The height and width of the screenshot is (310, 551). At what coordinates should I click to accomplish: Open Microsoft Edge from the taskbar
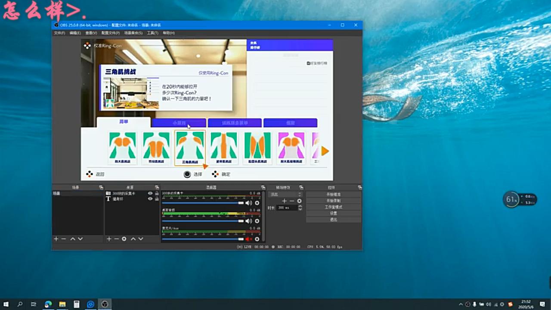pos(48,304)
